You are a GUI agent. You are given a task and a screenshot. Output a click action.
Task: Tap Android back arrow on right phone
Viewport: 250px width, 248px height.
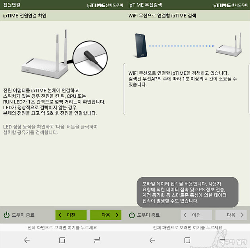pyautogui.click(x=152, y=240)
